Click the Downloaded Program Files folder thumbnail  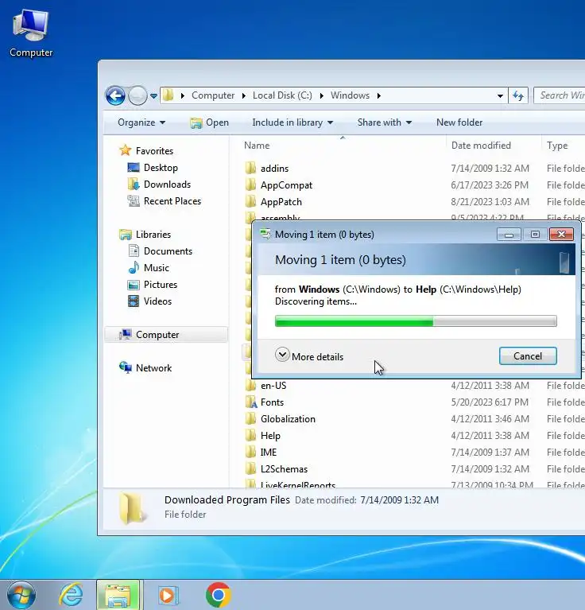tap(133, 507)
